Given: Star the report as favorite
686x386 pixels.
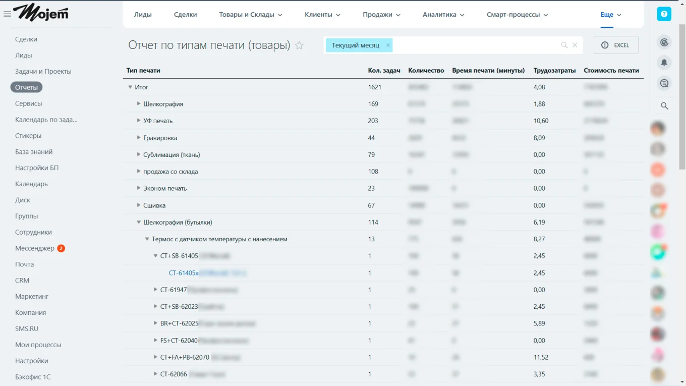Looking at the screenshot, I should click(299, 45).
